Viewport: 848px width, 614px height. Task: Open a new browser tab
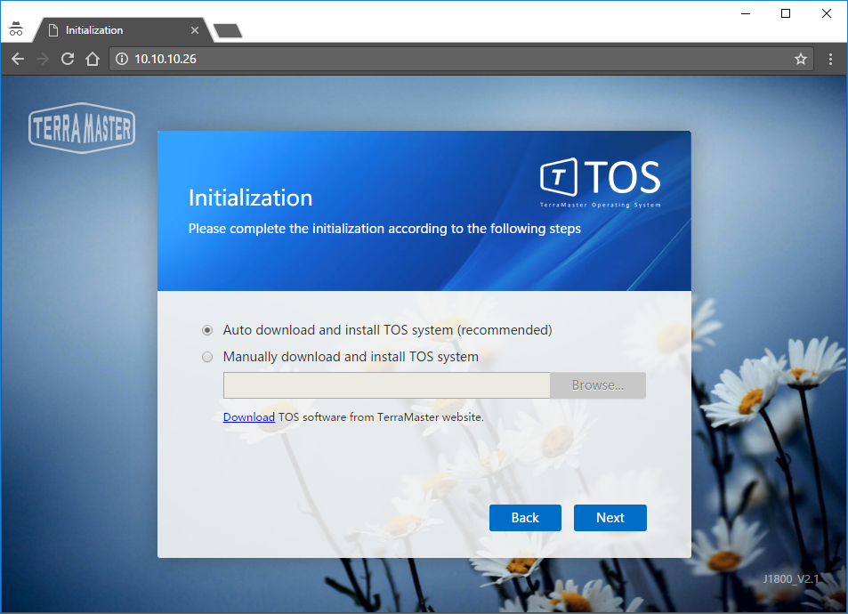click(x=228, y=31)
